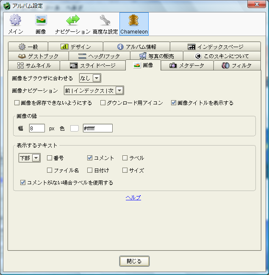This screenshot has width=269, height=275.
Task: Select the Chameleon skin icon
Action: click(134, 20)
